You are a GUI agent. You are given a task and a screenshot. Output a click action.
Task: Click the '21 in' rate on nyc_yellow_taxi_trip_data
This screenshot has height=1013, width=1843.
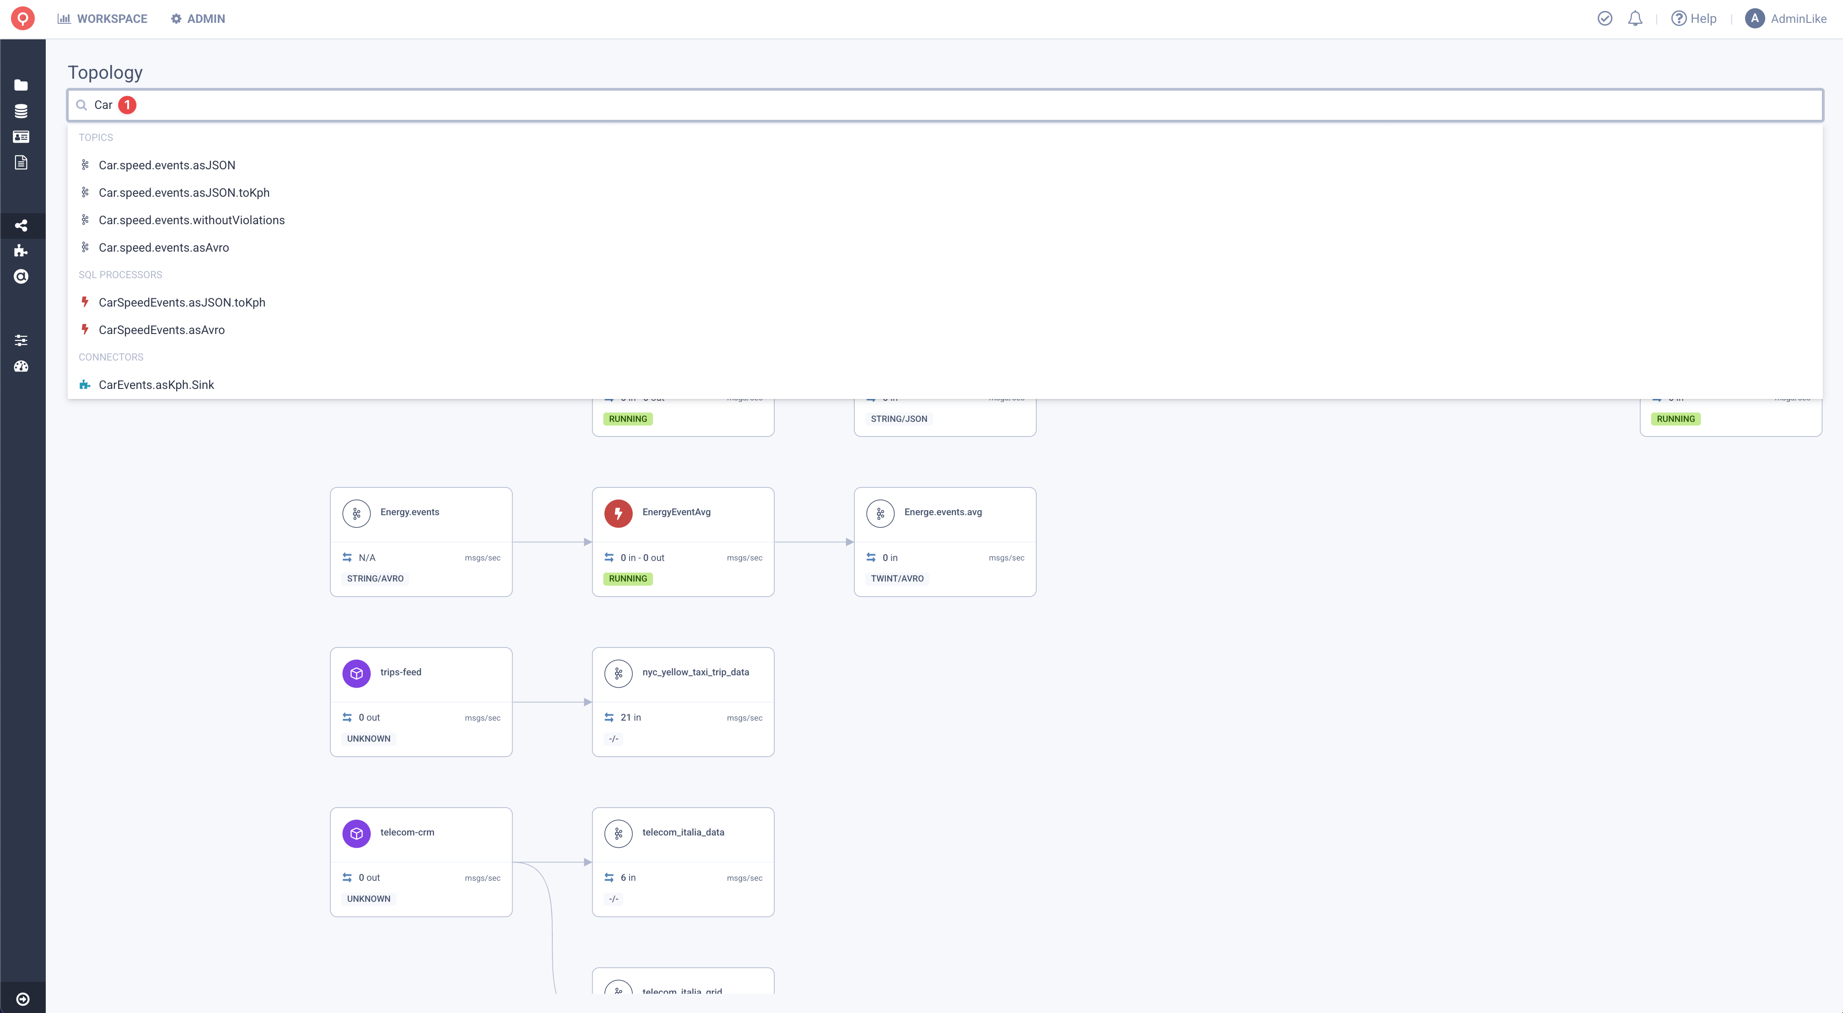[631, 717]
